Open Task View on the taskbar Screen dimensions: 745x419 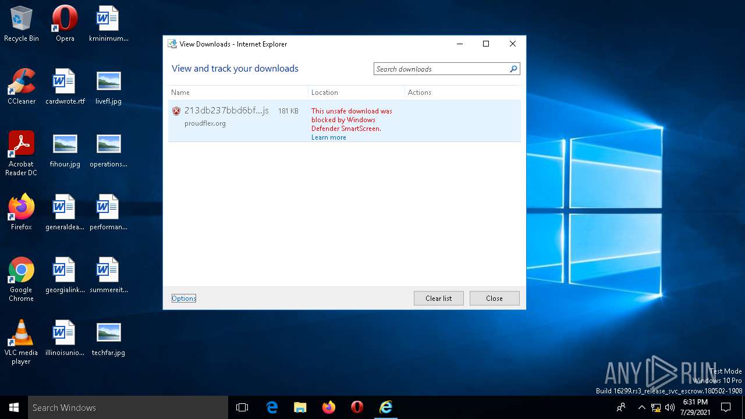tap(242, 407)
